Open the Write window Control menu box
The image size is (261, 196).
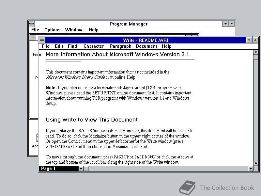[42, 40]
